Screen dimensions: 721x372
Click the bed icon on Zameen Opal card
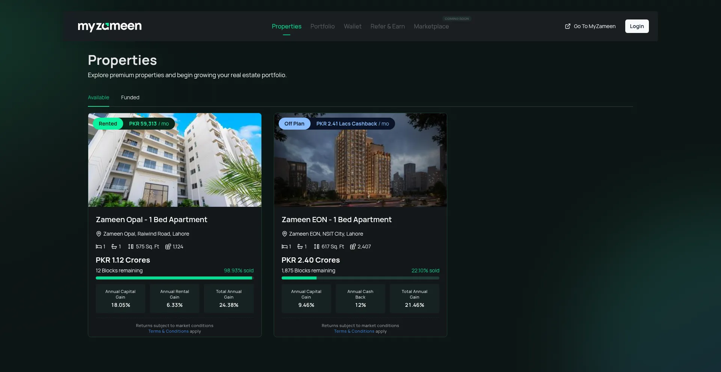pos(99,247)
